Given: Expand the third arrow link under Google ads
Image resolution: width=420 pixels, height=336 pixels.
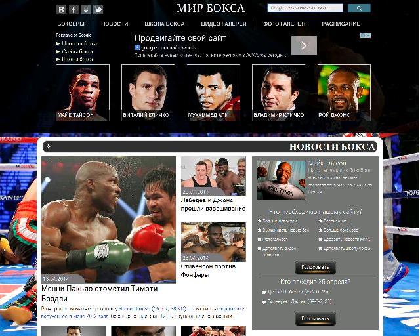Looking at the screenshot, I should tap(75, 59).
